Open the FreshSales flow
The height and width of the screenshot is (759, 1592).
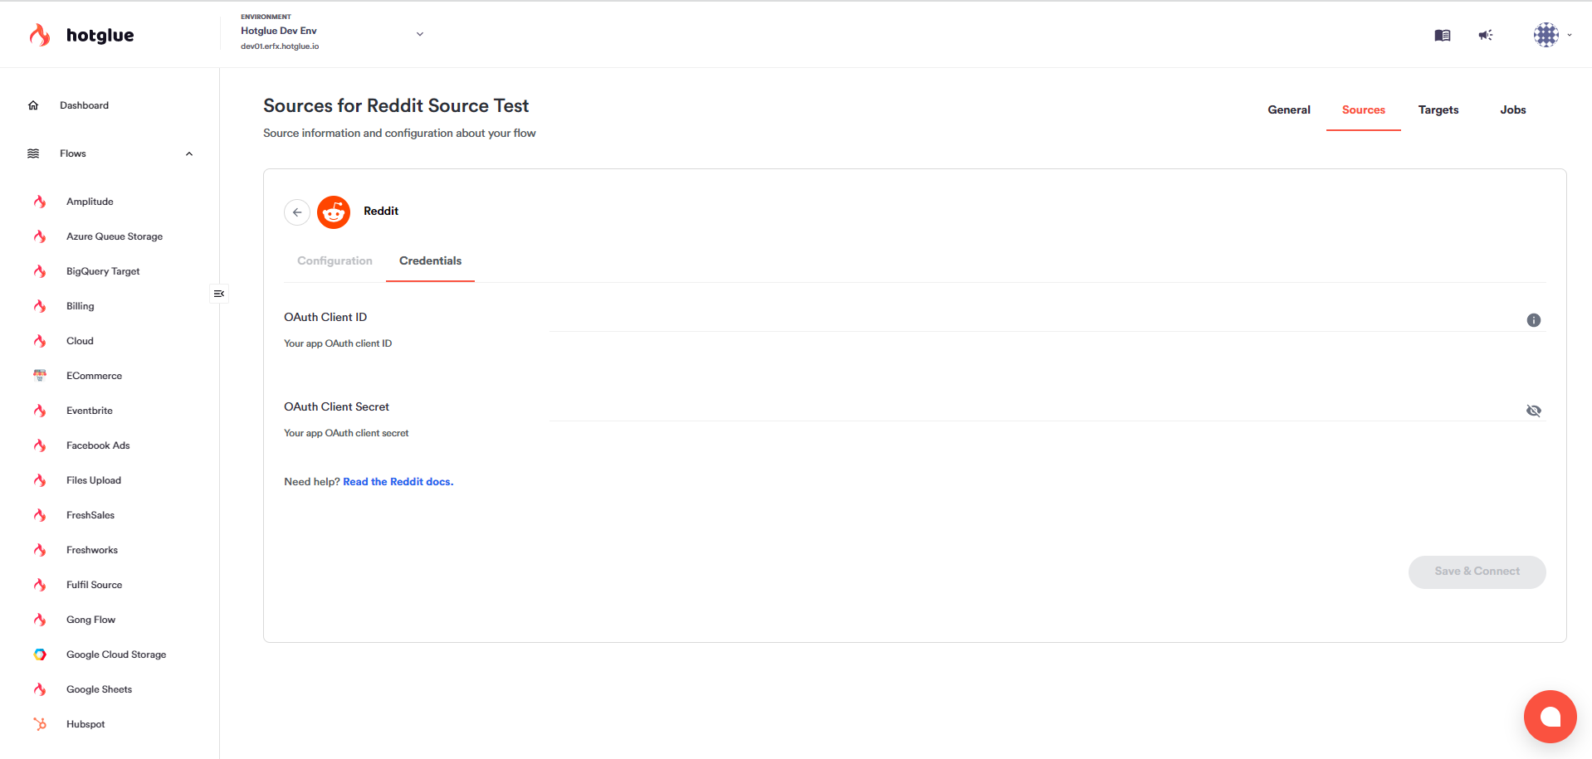(x=90, y=515)
